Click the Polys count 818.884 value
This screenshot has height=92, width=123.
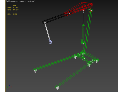click(x=16, y=8)
